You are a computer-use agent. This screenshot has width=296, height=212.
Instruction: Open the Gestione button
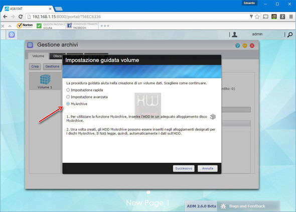[52, 66]
